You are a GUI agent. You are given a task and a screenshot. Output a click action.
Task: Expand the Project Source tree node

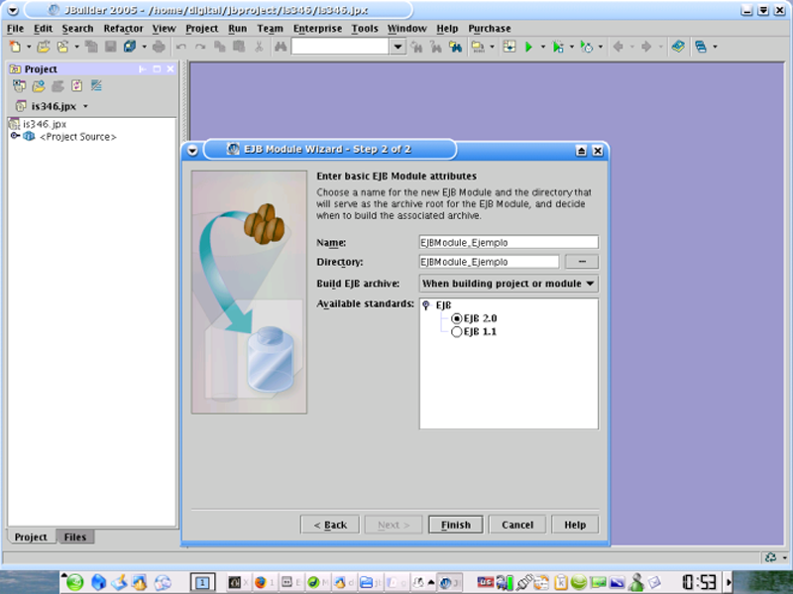tap(15, 136)
